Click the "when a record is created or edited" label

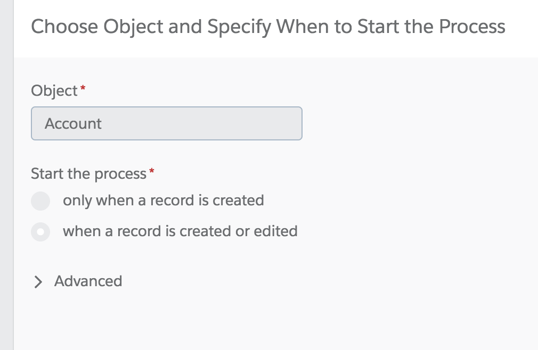click(x=180, y=231)
